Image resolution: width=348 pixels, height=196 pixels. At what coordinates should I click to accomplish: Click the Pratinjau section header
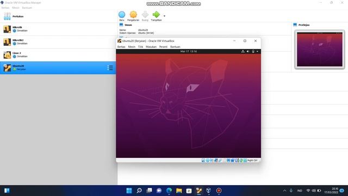(304, 25)
